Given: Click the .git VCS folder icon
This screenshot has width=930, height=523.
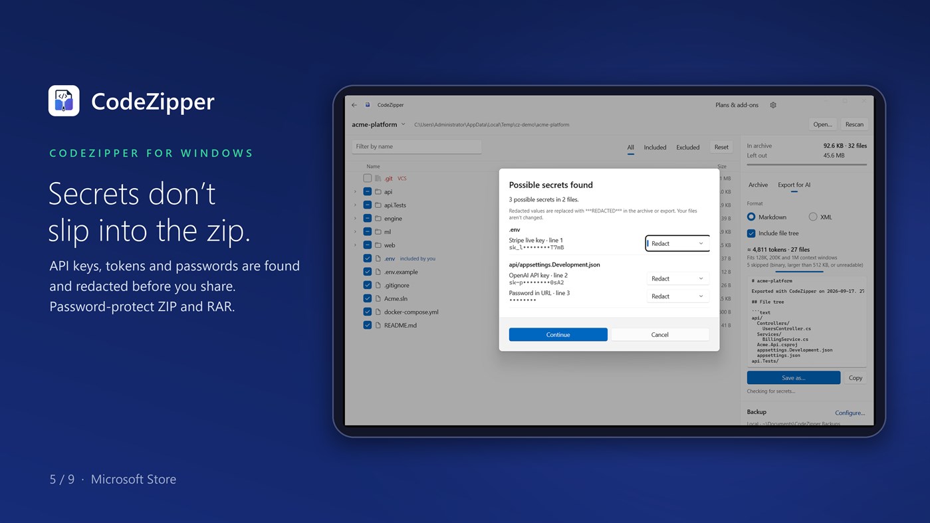Looking at the screenshot, I should tap(378, 179).
